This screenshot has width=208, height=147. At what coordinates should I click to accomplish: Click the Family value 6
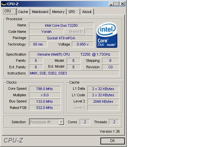tap(36, 60)
